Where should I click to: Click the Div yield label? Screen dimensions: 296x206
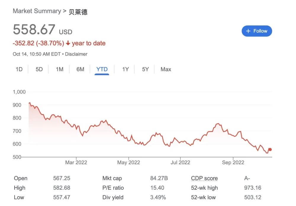(x=113, y=197)
